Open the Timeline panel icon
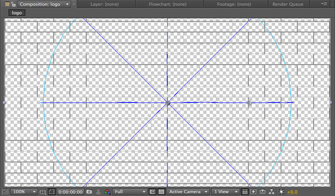 [262, 192]
